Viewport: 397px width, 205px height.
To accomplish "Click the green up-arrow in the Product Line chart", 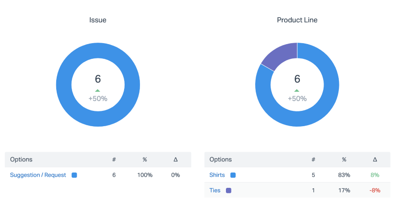I will [297, 90].
